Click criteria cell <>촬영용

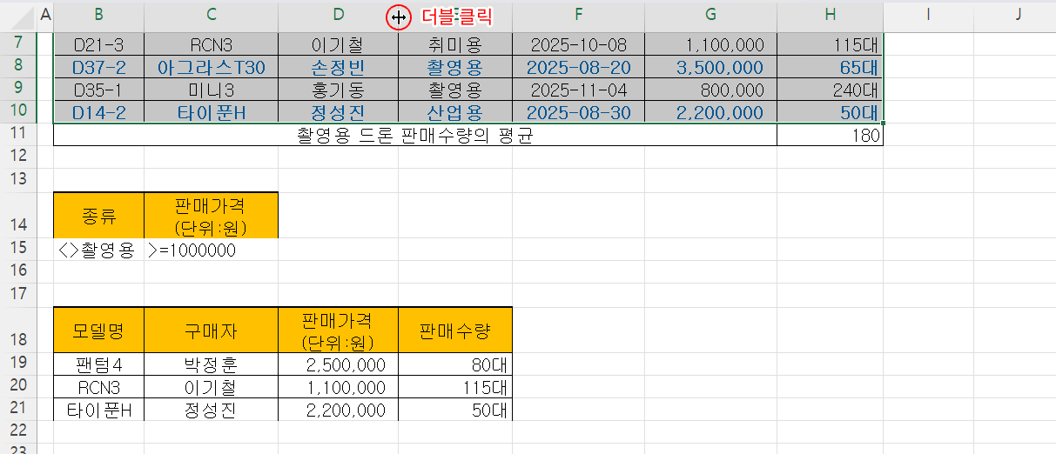pyautogui.click(x=98, y=250)
